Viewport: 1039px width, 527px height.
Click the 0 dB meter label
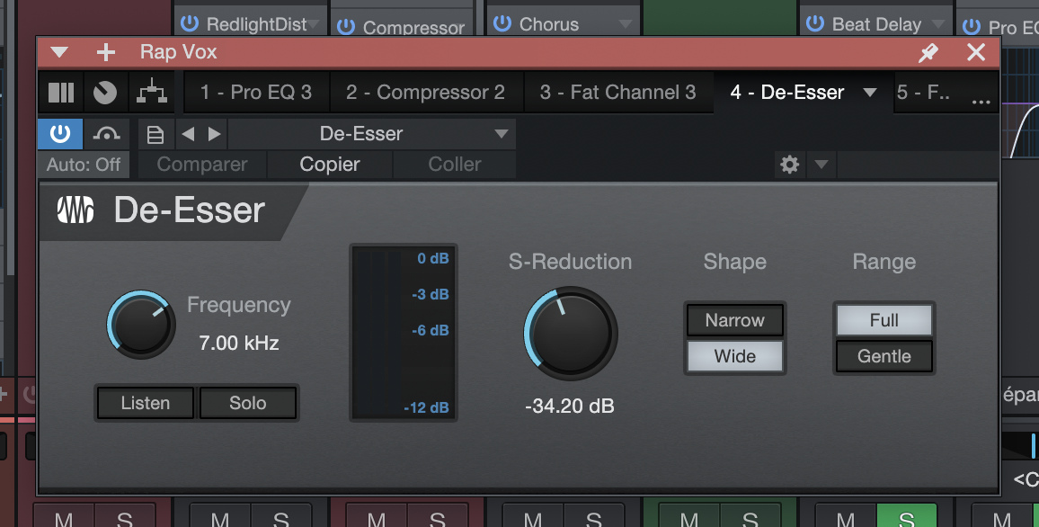click(x=432, y=258)
